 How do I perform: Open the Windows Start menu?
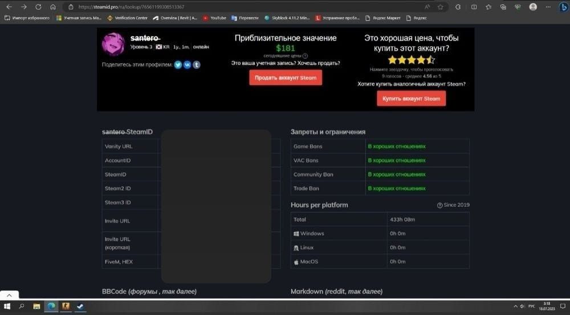coord(7,306)
